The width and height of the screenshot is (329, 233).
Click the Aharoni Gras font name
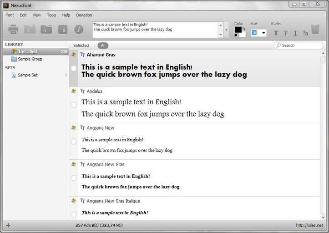101,55
